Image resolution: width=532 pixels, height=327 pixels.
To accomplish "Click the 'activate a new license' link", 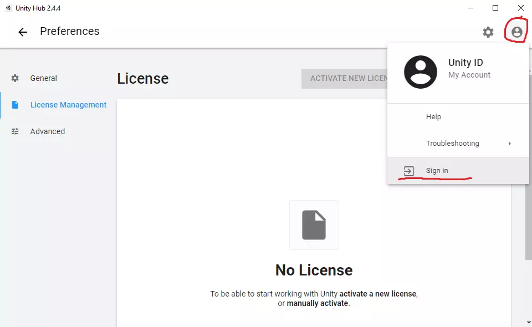I will click(378, 294).
